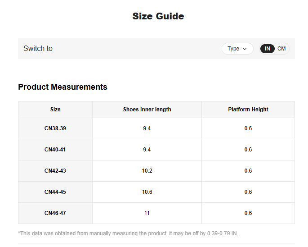Select the CN42-43 size row label
Image resolution: width=308 pixels, height=247 pixels.
click(55, 171)
